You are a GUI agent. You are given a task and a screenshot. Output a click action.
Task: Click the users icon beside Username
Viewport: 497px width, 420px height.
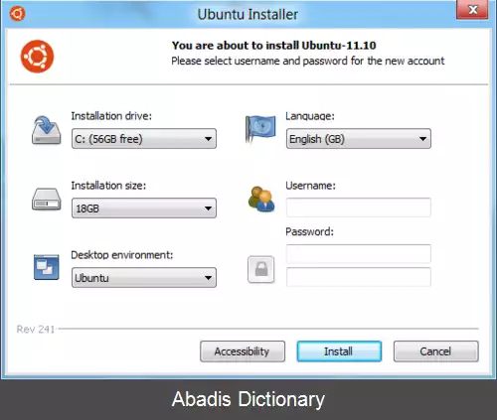261,200
